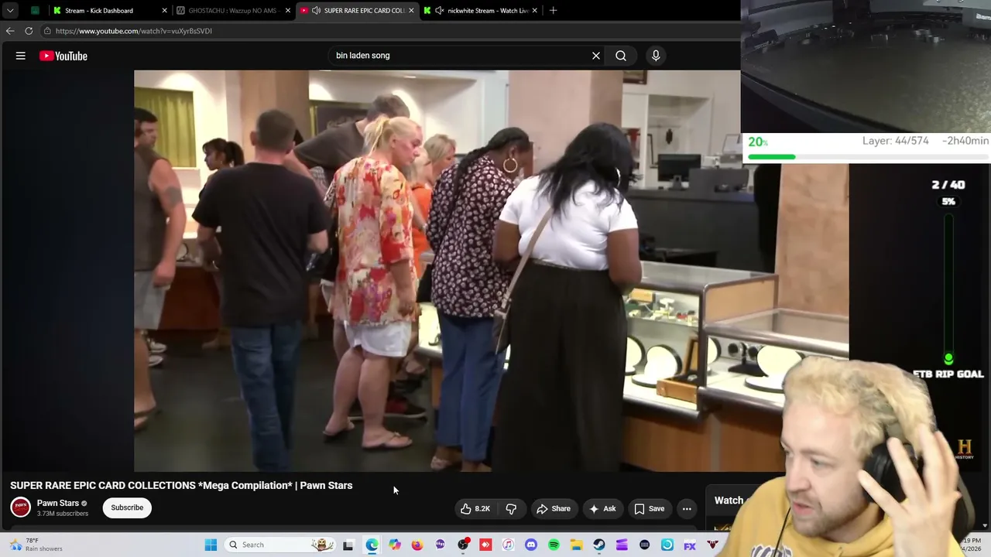This screenshot has height=557, width=991.
Task: Go to the YouTube home logo
Action: (x=63, y=56)
